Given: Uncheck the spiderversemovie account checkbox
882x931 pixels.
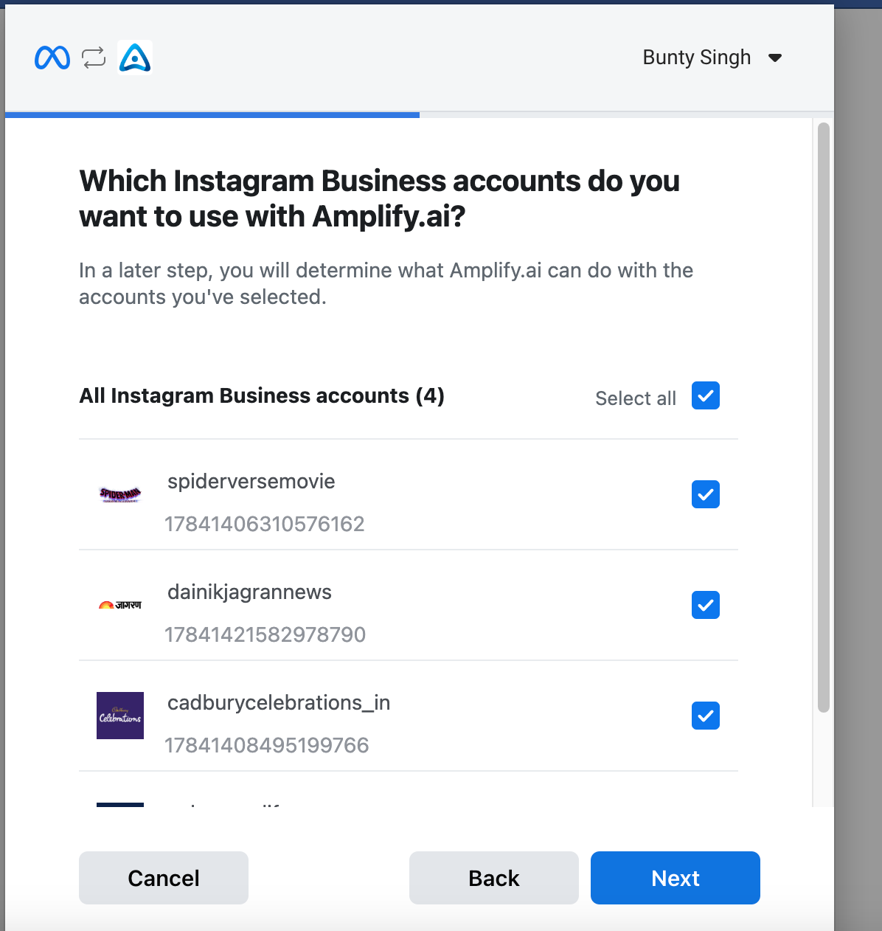Looking at the screenshot, I should pos(706,494).
